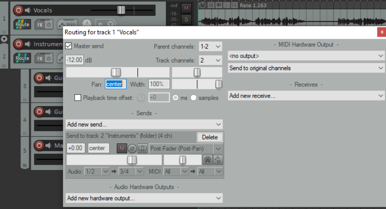Delete the send to Instruments track
The width and height of the screenshot is (386, 209).
(210, 137)
